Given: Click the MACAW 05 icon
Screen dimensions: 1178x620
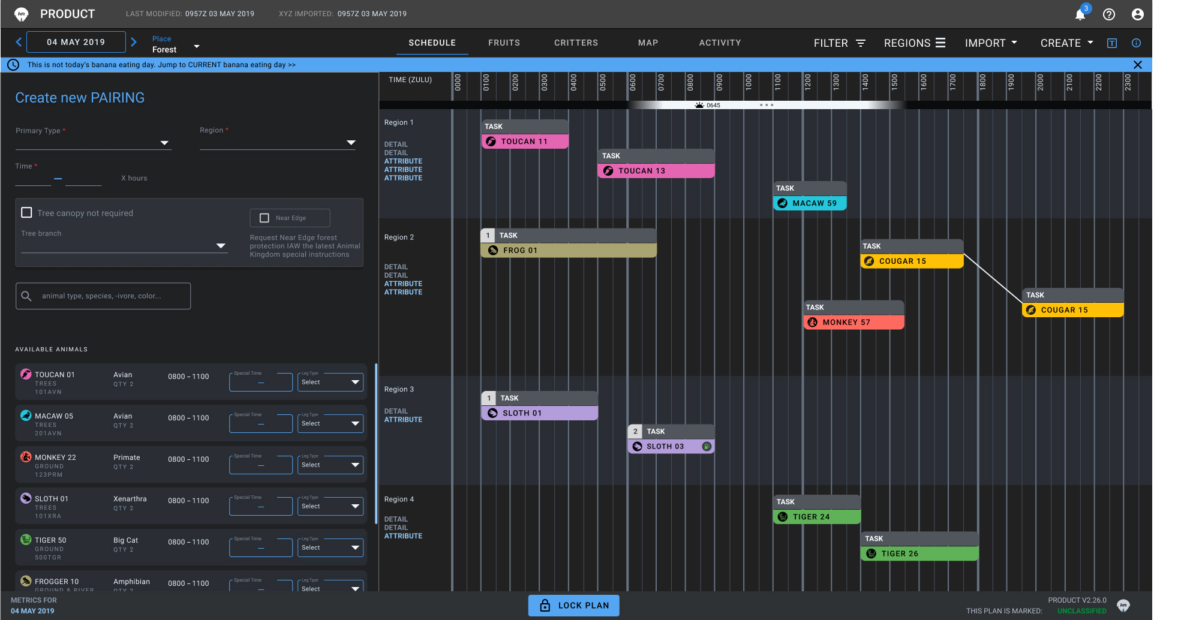Looking at the screenshot, I should pos(26,415).
